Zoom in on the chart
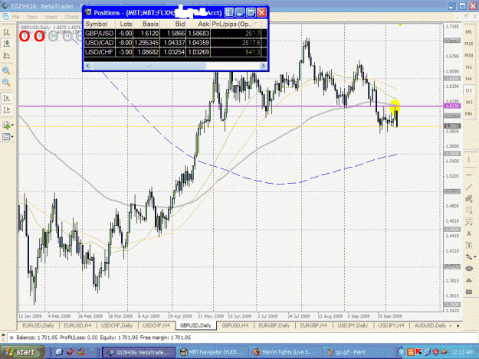This screenshot has height=359, width=479. [6, 70]
